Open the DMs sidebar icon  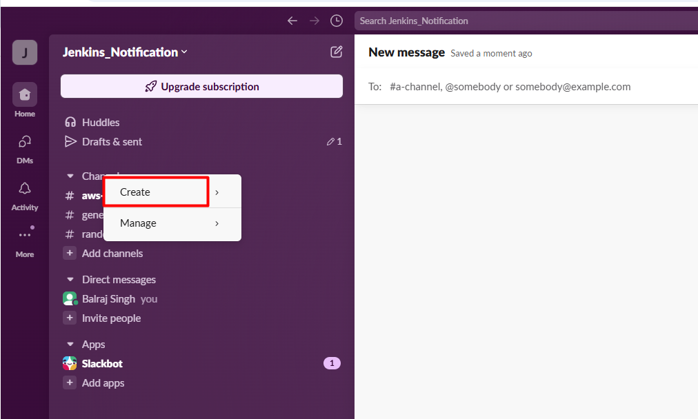24,142
